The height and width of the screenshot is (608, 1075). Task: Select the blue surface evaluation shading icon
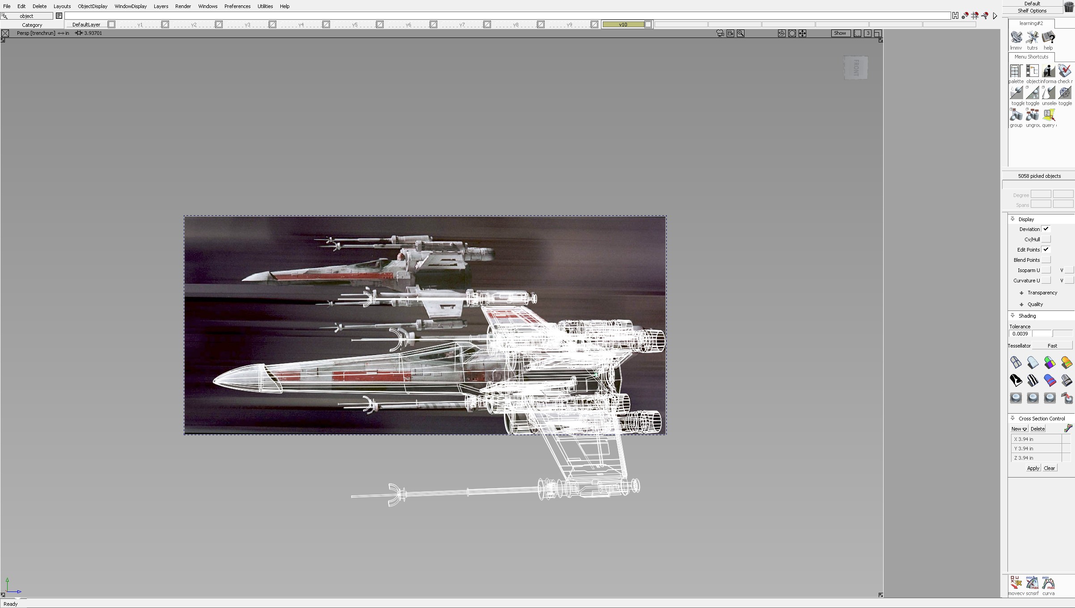pyautogui.click(x=1050, y=380)
